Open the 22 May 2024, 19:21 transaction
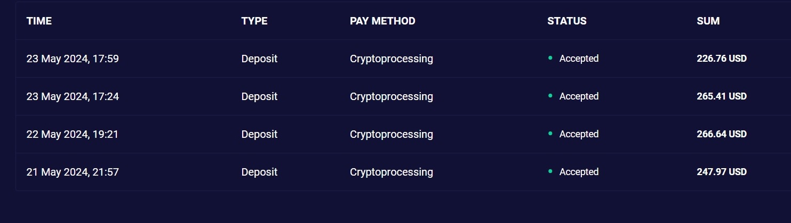The width and height of the screenshot is (791, 223). point(73,134)
